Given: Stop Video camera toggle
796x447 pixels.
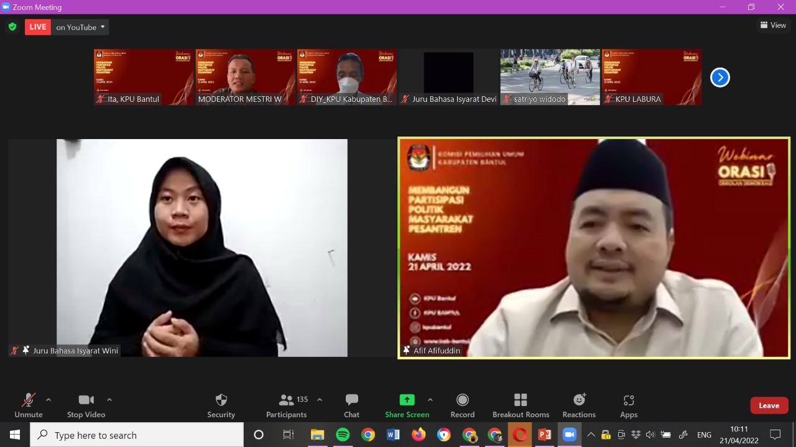Looking at the screenshot, I should 86,405.
